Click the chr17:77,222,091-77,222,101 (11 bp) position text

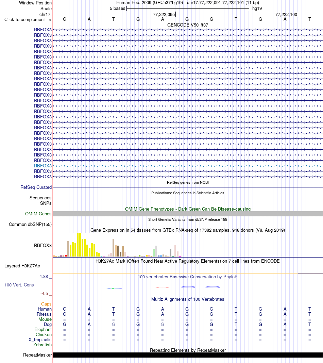(x=223, y=3)
